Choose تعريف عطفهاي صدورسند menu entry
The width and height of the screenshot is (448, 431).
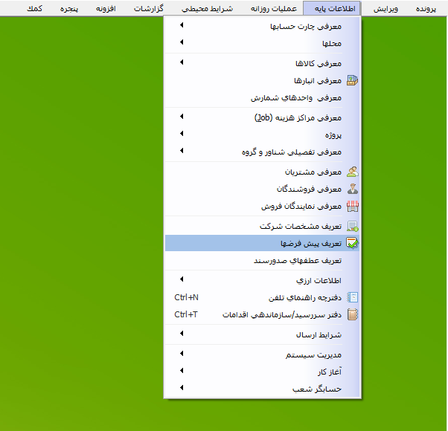click(297, 261)
